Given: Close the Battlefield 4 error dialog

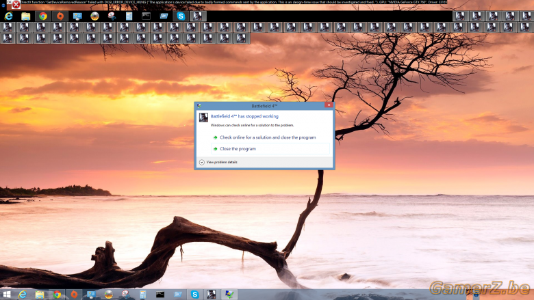Looking at the screenshot, I should (329, 105).
